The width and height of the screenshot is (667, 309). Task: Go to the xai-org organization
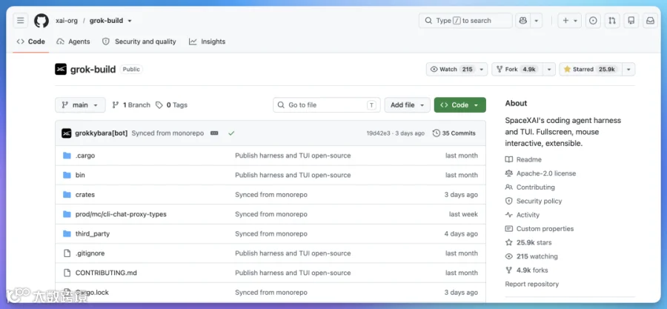pyautogui.click(x=67, y=21)
